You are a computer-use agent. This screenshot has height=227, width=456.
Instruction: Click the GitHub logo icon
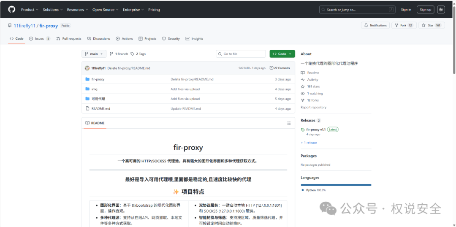[11, 10]
